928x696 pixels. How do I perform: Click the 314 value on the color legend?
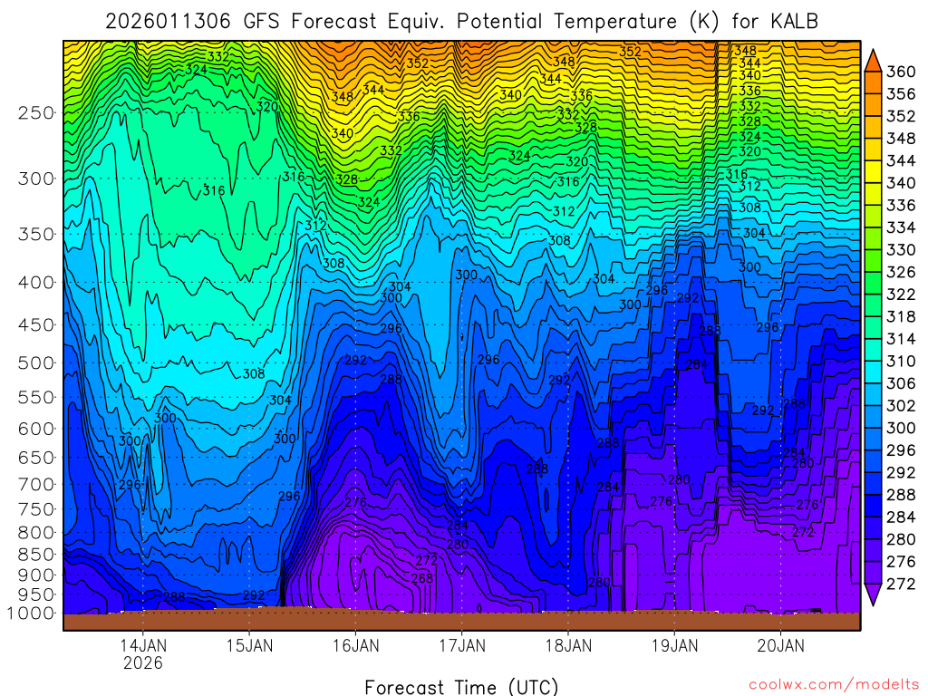[901, 339]
